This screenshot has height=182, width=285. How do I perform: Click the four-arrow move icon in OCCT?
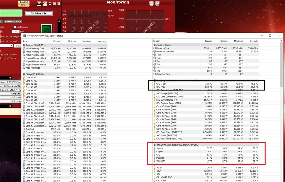pos(45,4)
